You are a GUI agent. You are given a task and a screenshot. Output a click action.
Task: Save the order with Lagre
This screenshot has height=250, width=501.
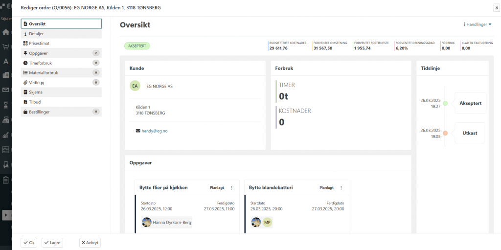52,243
